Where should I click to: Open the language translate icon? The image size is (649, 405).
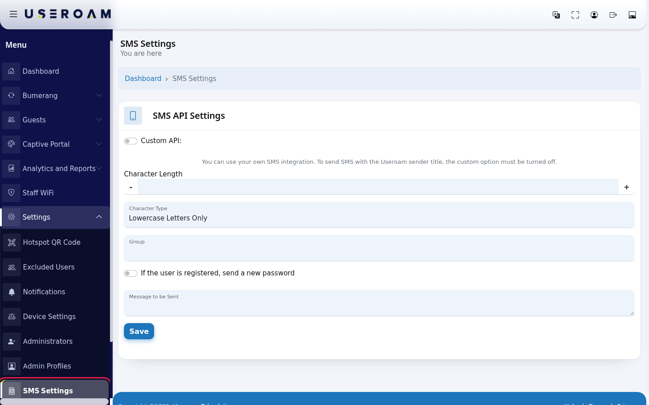[556, 15]
